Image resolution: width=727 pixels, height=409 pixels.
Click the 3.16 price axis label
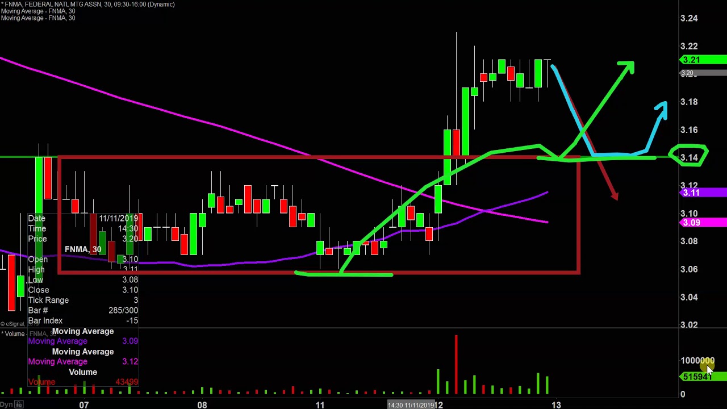click(689, 130)
